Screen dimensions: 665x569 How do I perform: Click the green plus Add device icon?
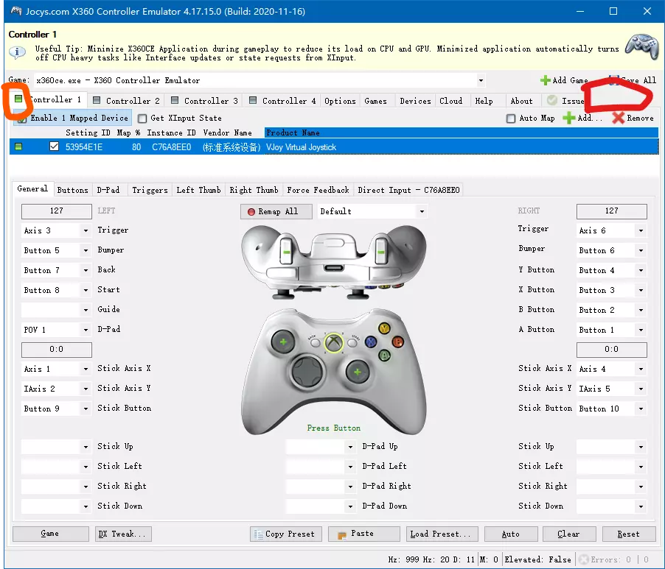[568, 118]
